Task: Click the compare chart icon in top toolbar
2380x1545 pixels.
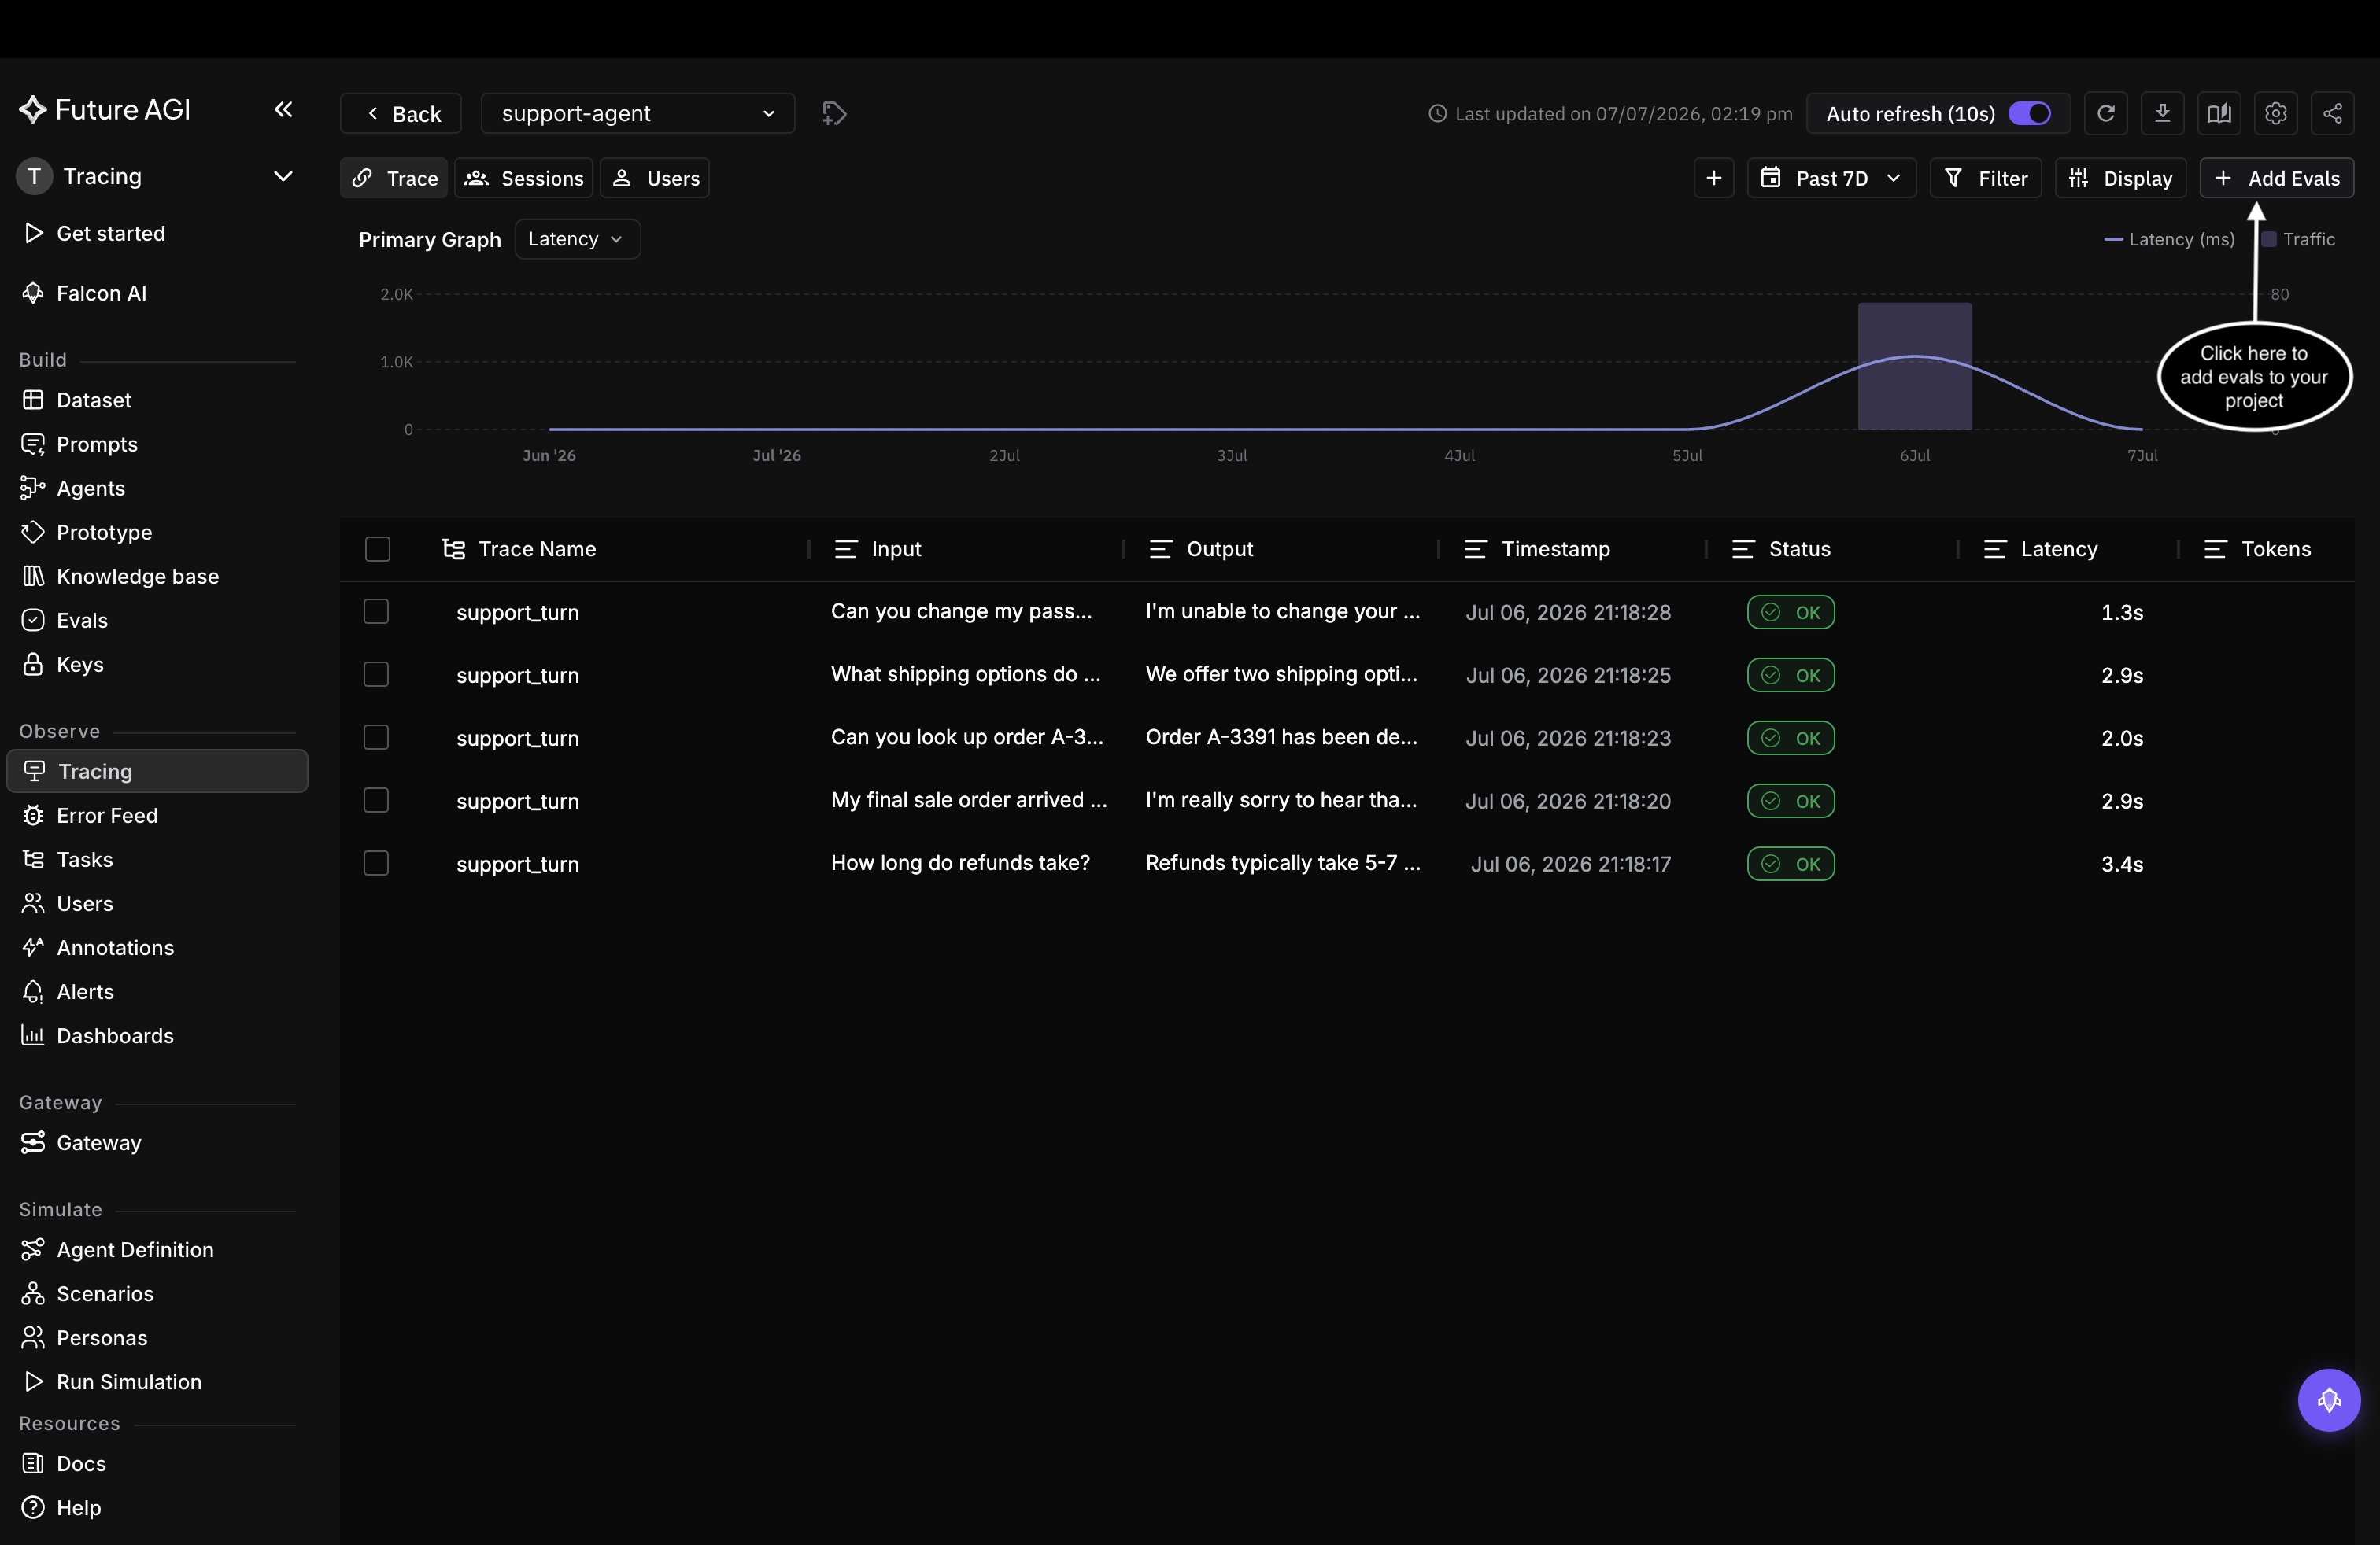Action: coord(2219,113)
